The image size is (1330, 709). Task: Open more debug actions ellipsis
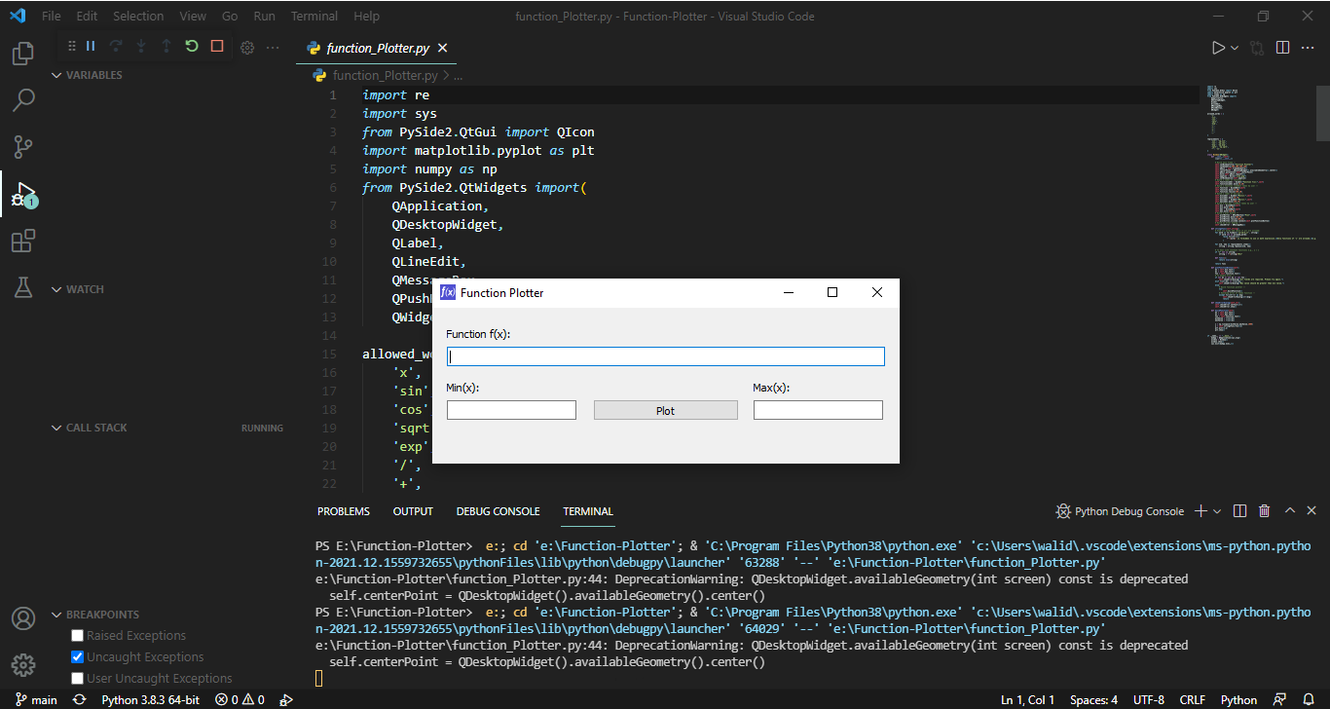click(x=273, y=47)
